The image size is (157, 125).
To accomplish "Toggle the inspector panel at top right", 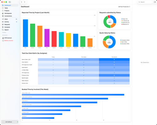I will coord(155,2).
